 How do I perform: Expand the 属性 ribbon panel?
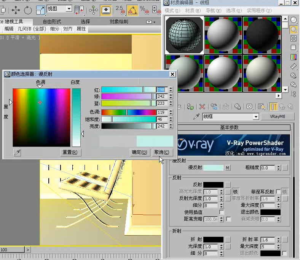click(x=81, y=29)
